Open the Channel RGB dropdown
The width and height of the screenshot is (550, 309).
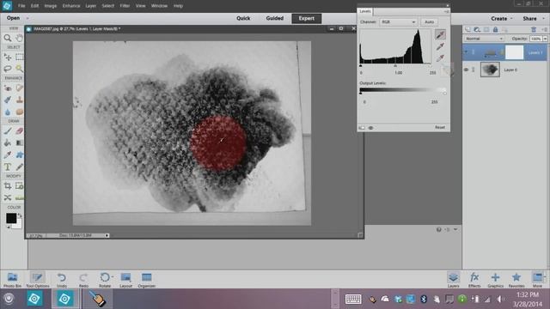[x=398, y=22]
